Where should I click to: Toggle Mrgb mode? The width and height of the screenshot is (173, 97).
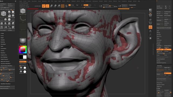73,5
